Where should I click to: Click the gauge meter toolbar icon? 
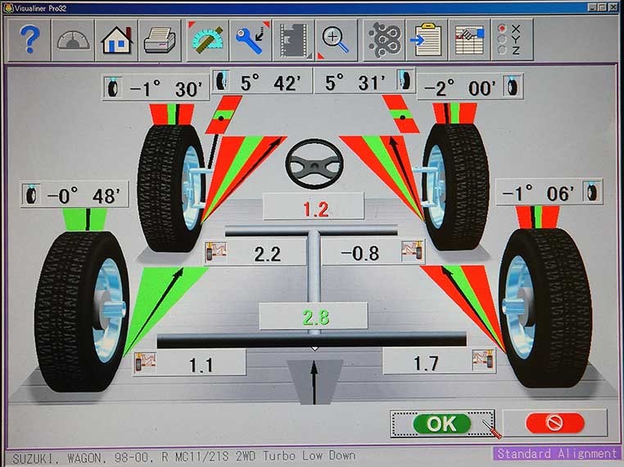(x=73, y=40)
